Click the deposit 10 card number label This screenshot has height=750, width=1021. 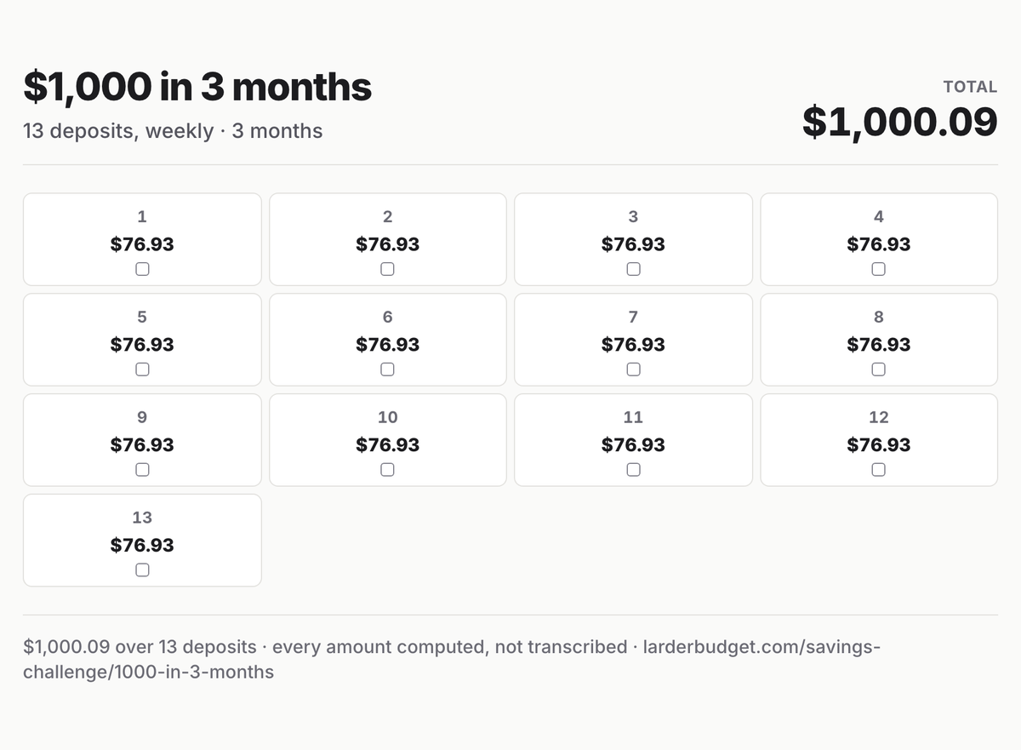[x=387, y=417]
